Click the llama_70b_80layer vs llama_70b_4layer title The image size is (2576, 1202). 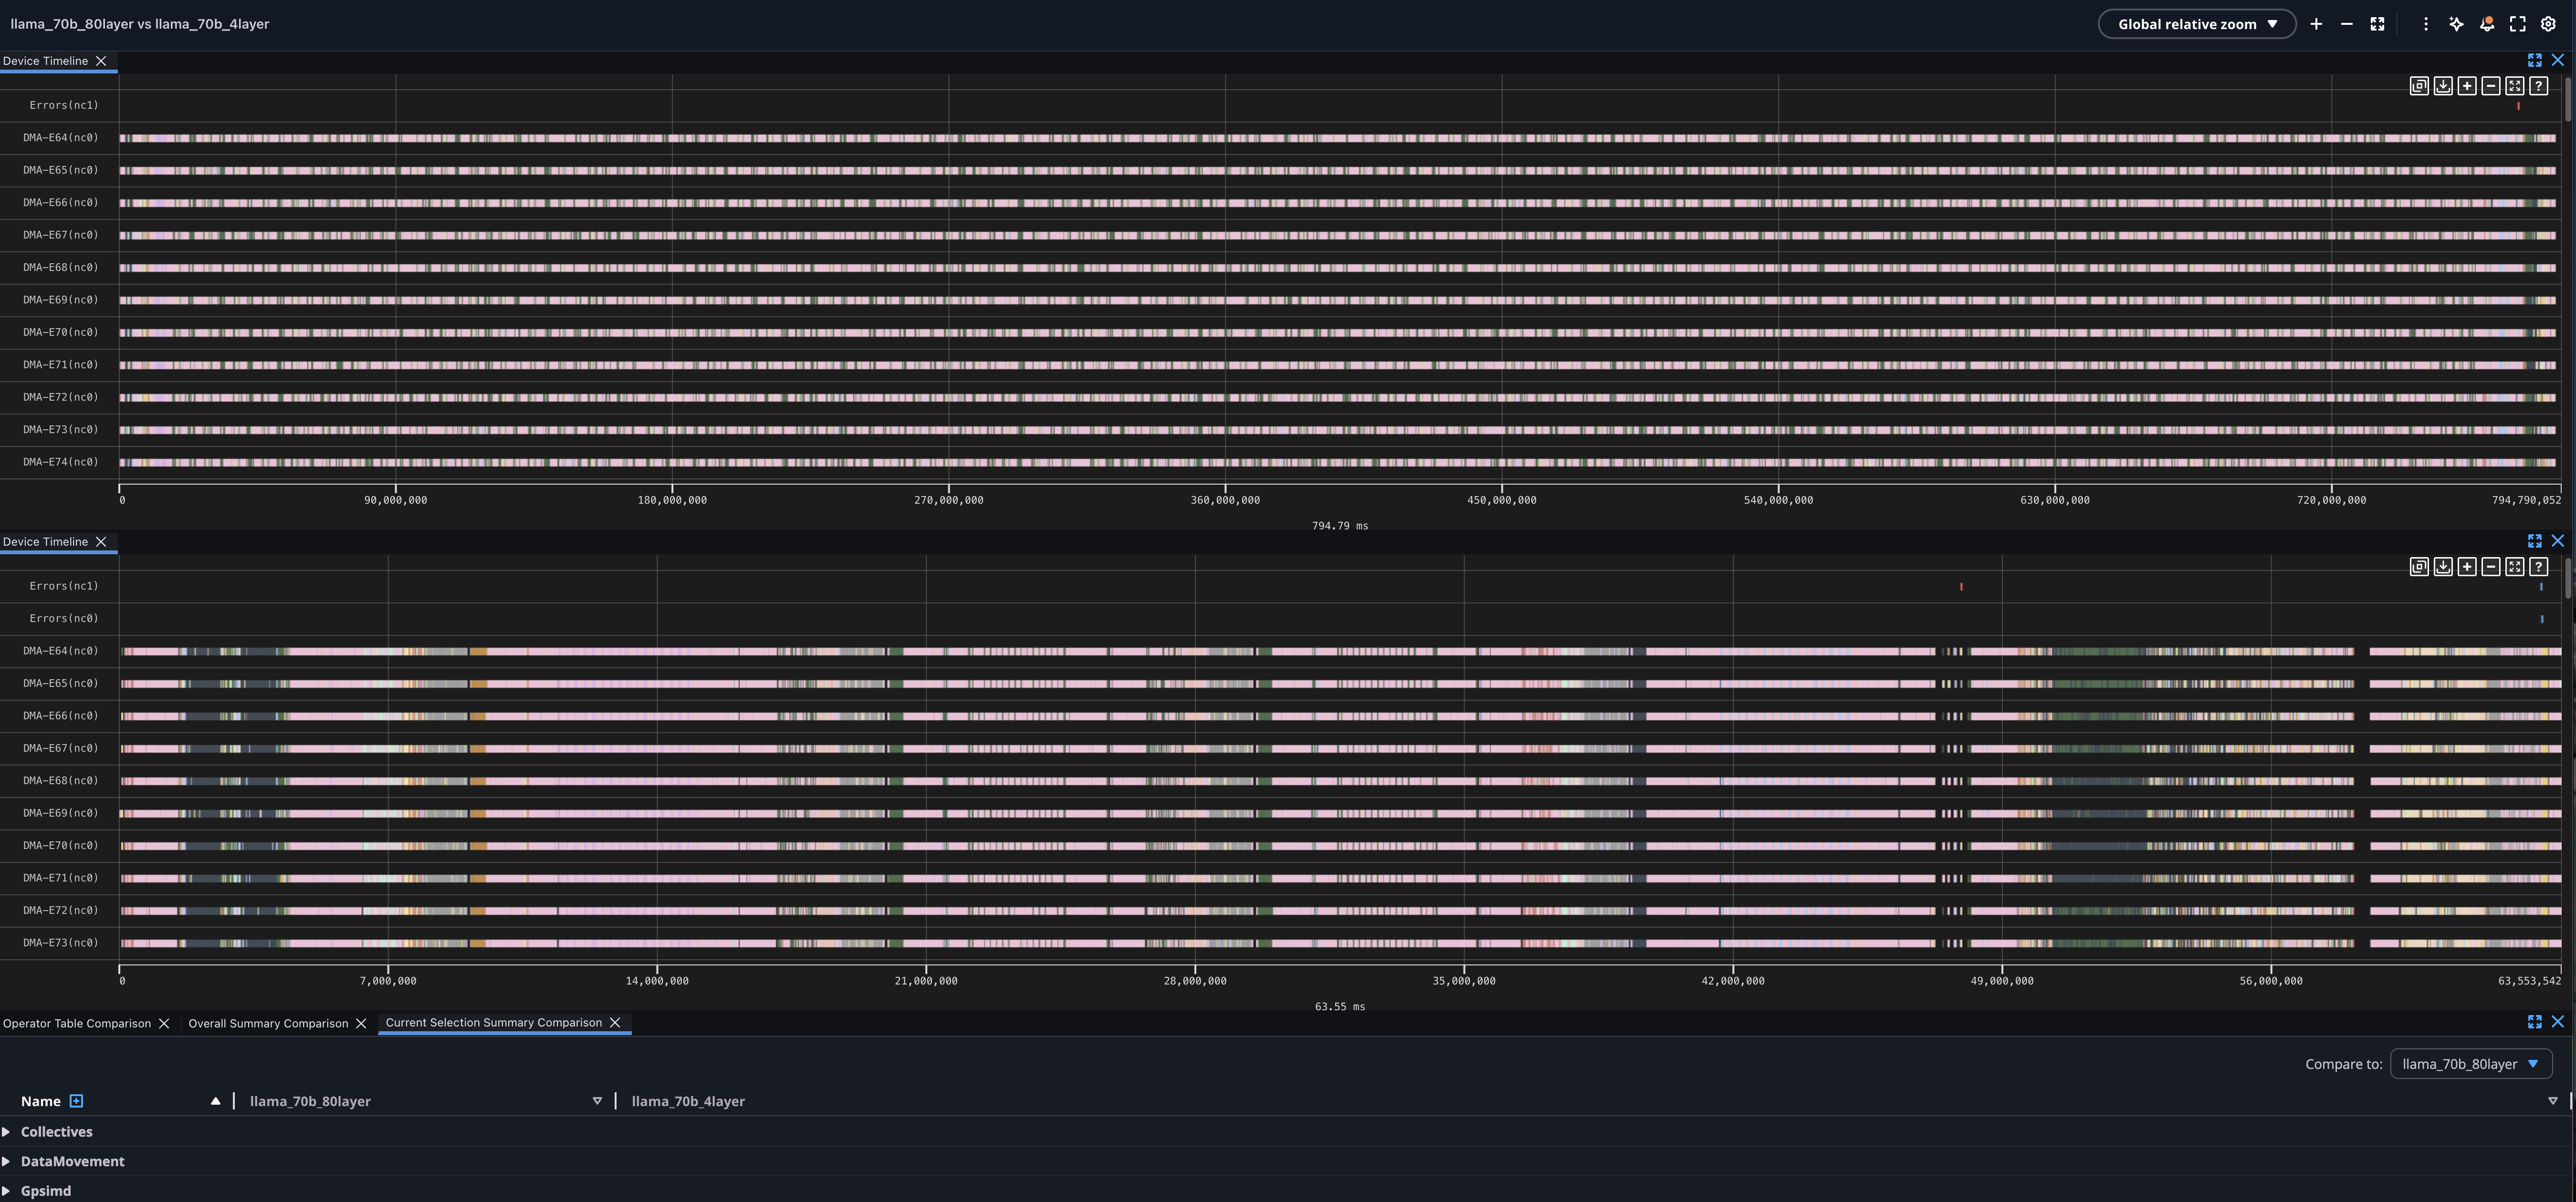tap(140, 24)
